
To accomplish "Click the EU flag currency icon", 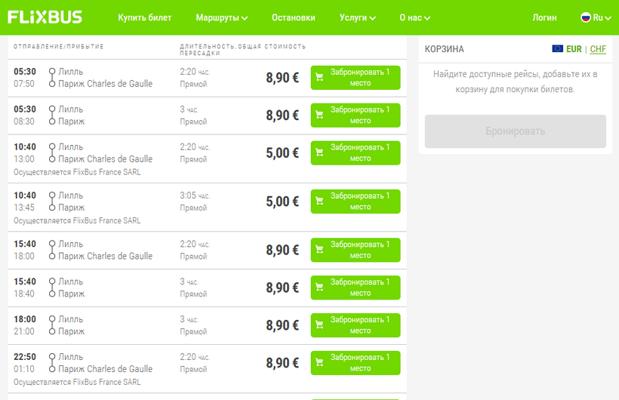I will click(557, 49).
